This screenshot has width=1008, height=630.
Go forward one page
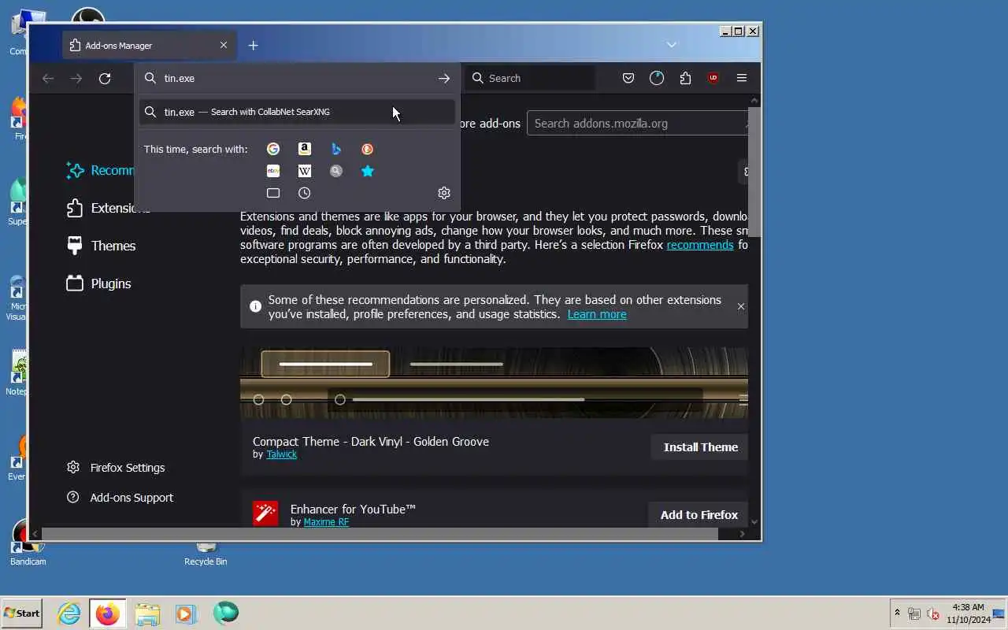point(76,78)
